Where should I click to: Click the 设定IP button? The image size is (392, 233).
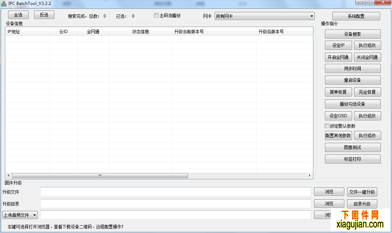[x=338, y=45]
